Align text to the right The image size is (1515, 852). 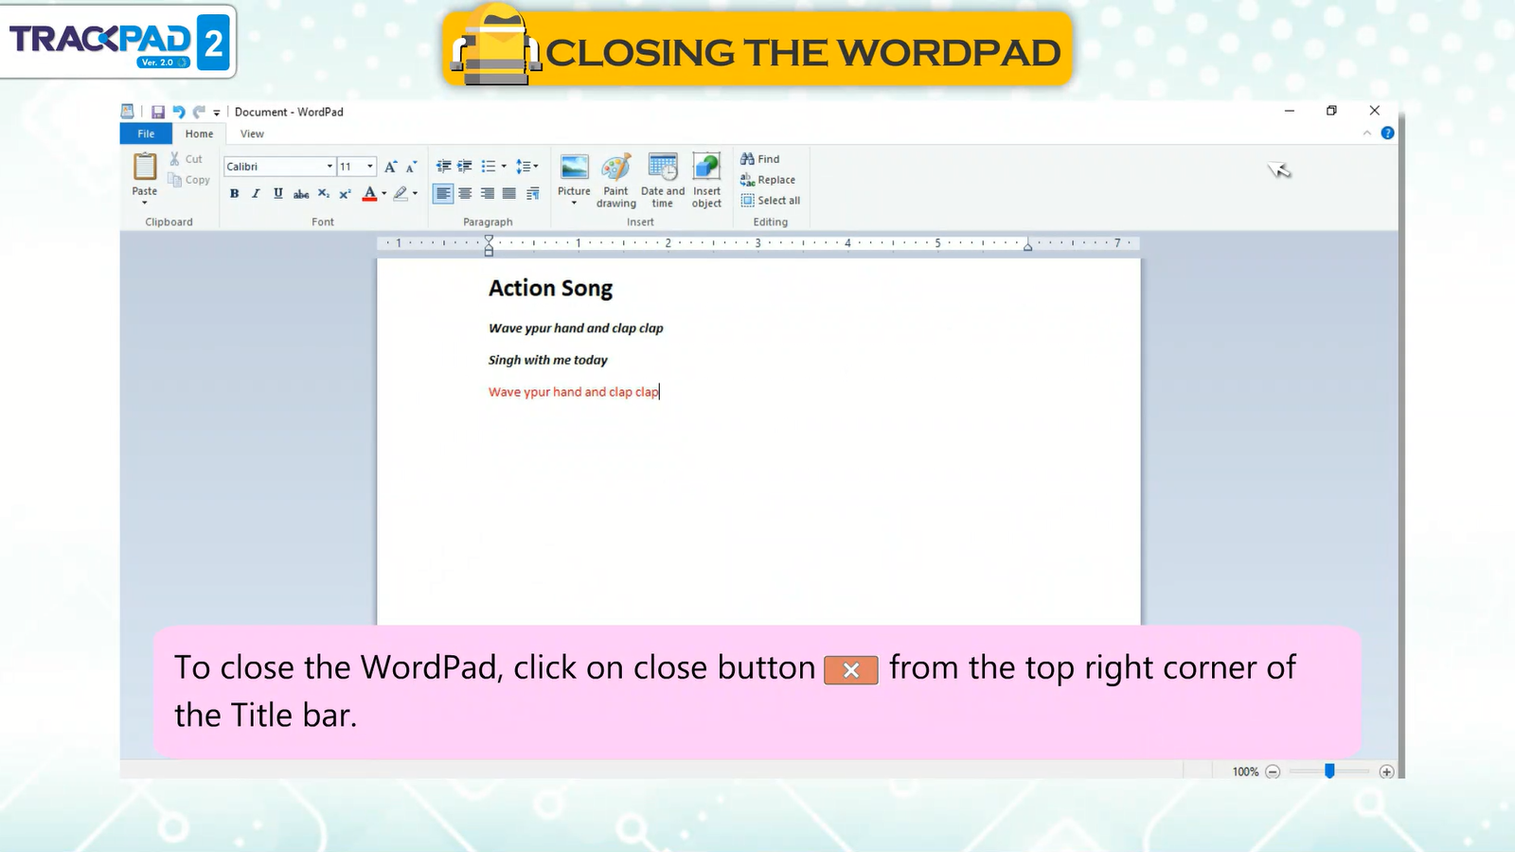click(487, 193)
